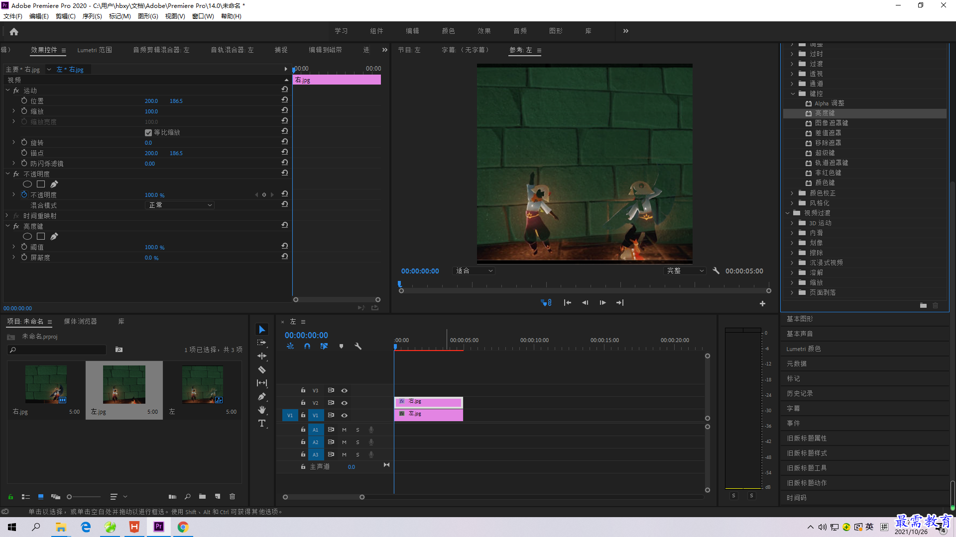Delete selected project item trash icon
This screenshot has height=537, width=956.
232,496
